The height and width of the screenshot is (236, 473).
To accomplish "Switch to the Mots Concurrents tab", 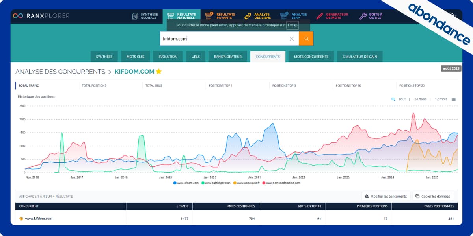I will tap(311, 57).
